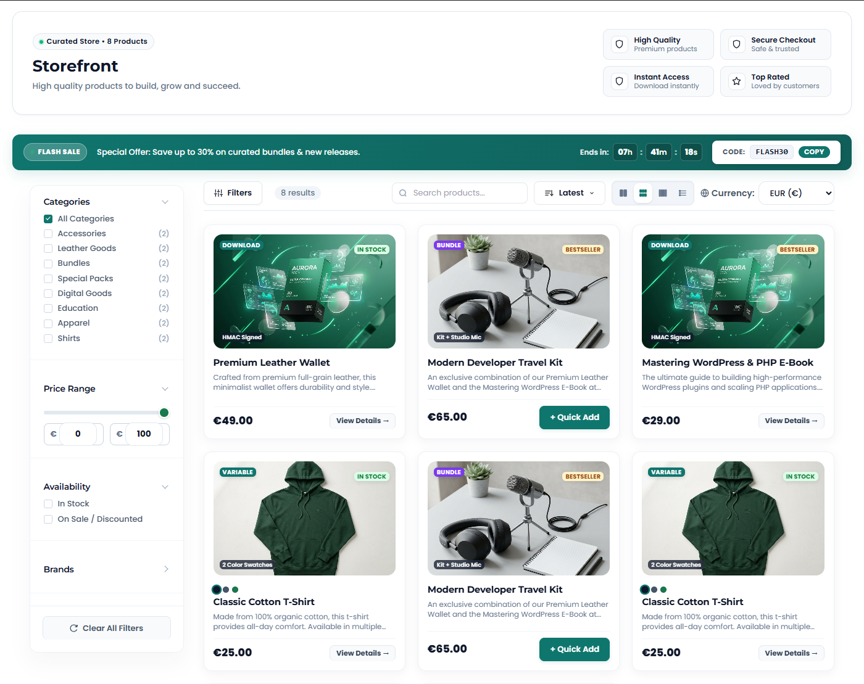This screenshot has width=864, height=684.
Task: Click Clear All Filters button
Action: pyautogui.click(x=107, y=628)
